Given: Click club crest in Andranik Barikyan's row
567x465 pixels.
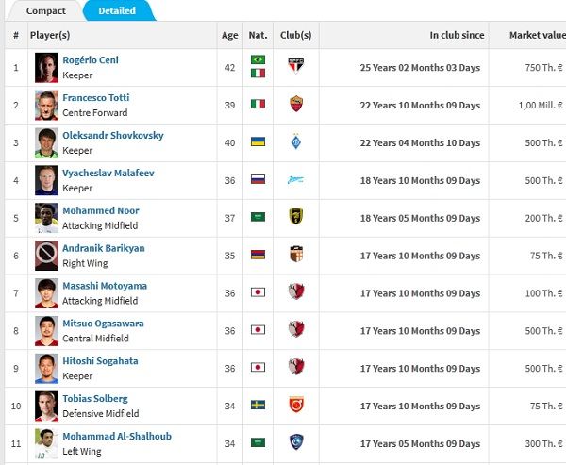Looking at the screenshot, I should [x=296, y=255].
